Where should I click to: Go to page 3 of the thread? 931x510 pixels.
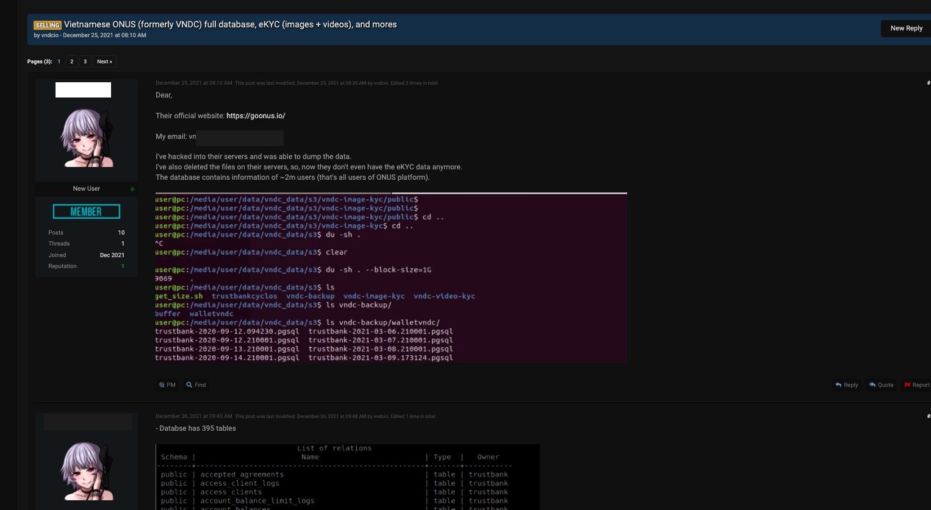coord(85,62)
